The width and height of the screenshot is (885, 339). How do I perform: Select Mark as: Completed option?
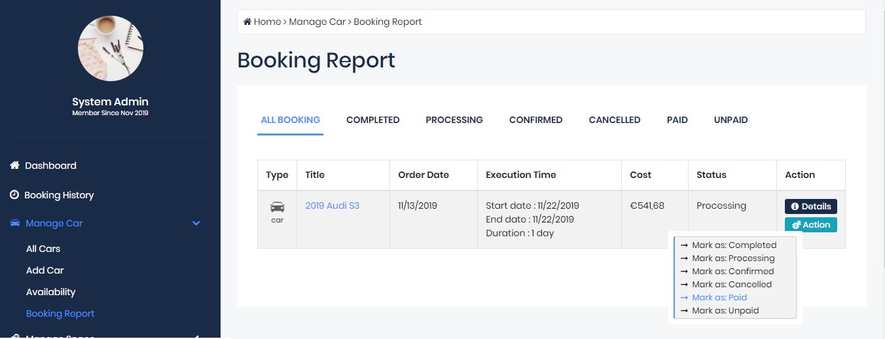pos(734,245)
